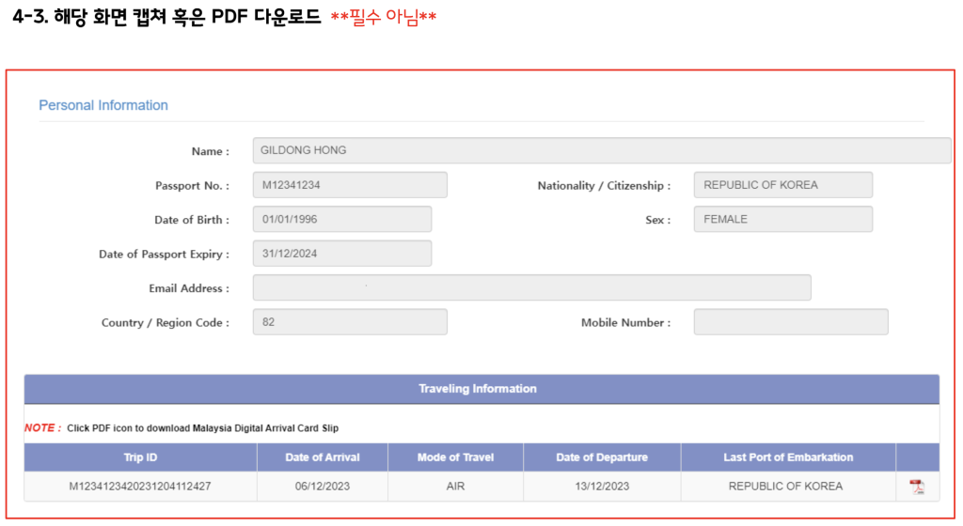Select the Passport No. input field

tap(350, 185)
